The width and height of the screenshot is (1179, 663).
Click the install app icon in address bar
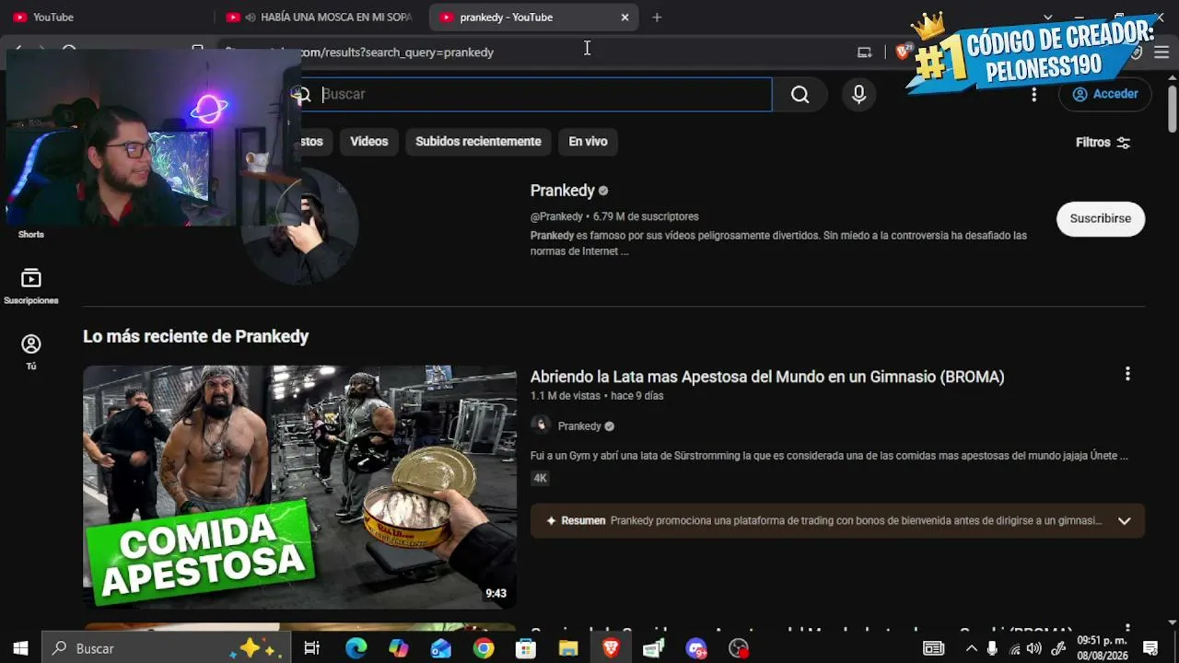coord(864,52)
